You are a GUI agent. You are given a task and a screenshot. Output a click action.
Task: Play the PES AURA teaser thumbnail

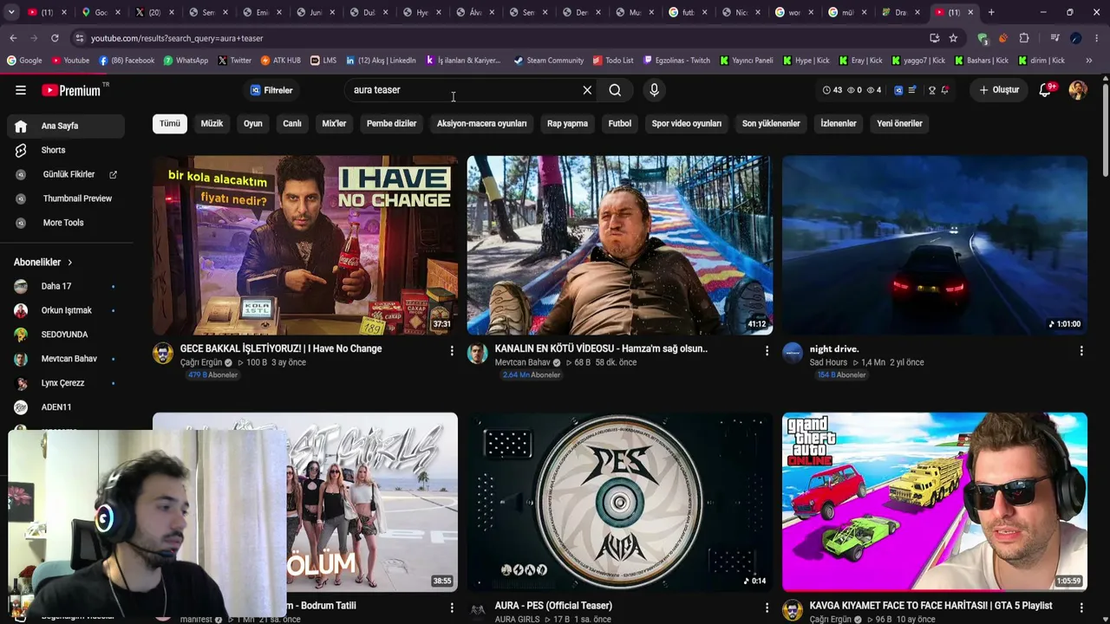point(620,502)
